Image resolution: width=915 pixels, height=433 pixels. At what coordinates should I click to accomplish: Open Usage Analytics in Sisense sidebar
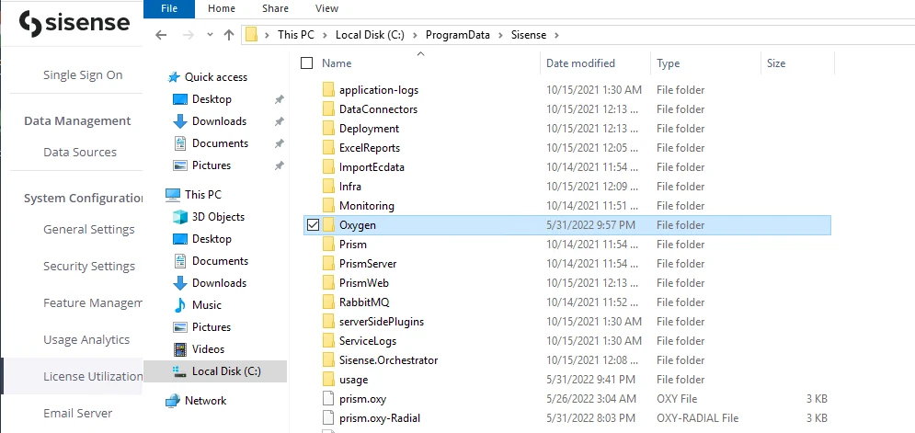click(86, 339)
